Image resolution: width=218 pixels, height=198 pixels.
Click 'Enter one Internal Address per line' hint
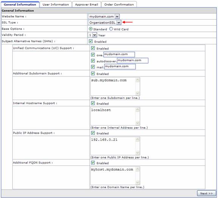[119, 128]
